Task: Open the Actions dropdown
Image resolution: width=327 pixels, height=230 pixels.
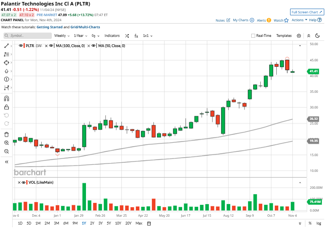Action: click(x=299, y=20)
